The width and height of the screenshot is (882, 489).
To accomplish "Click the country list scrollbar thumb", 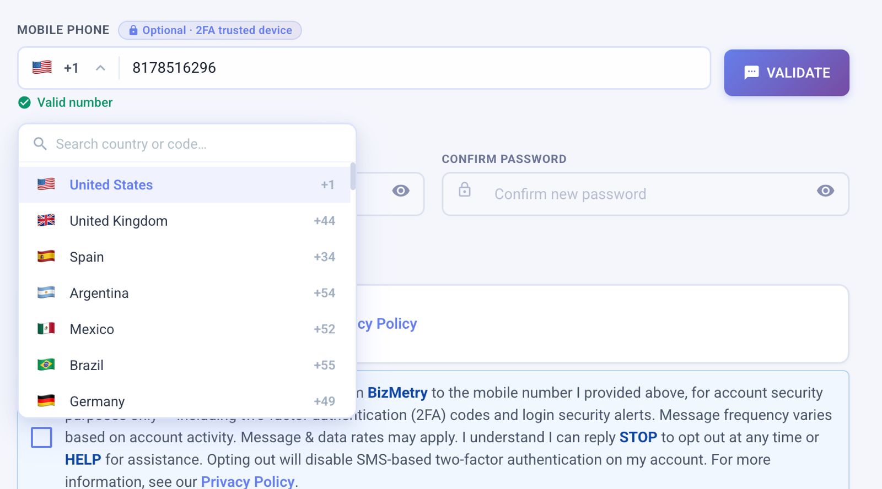I will [x=353, y=176].
